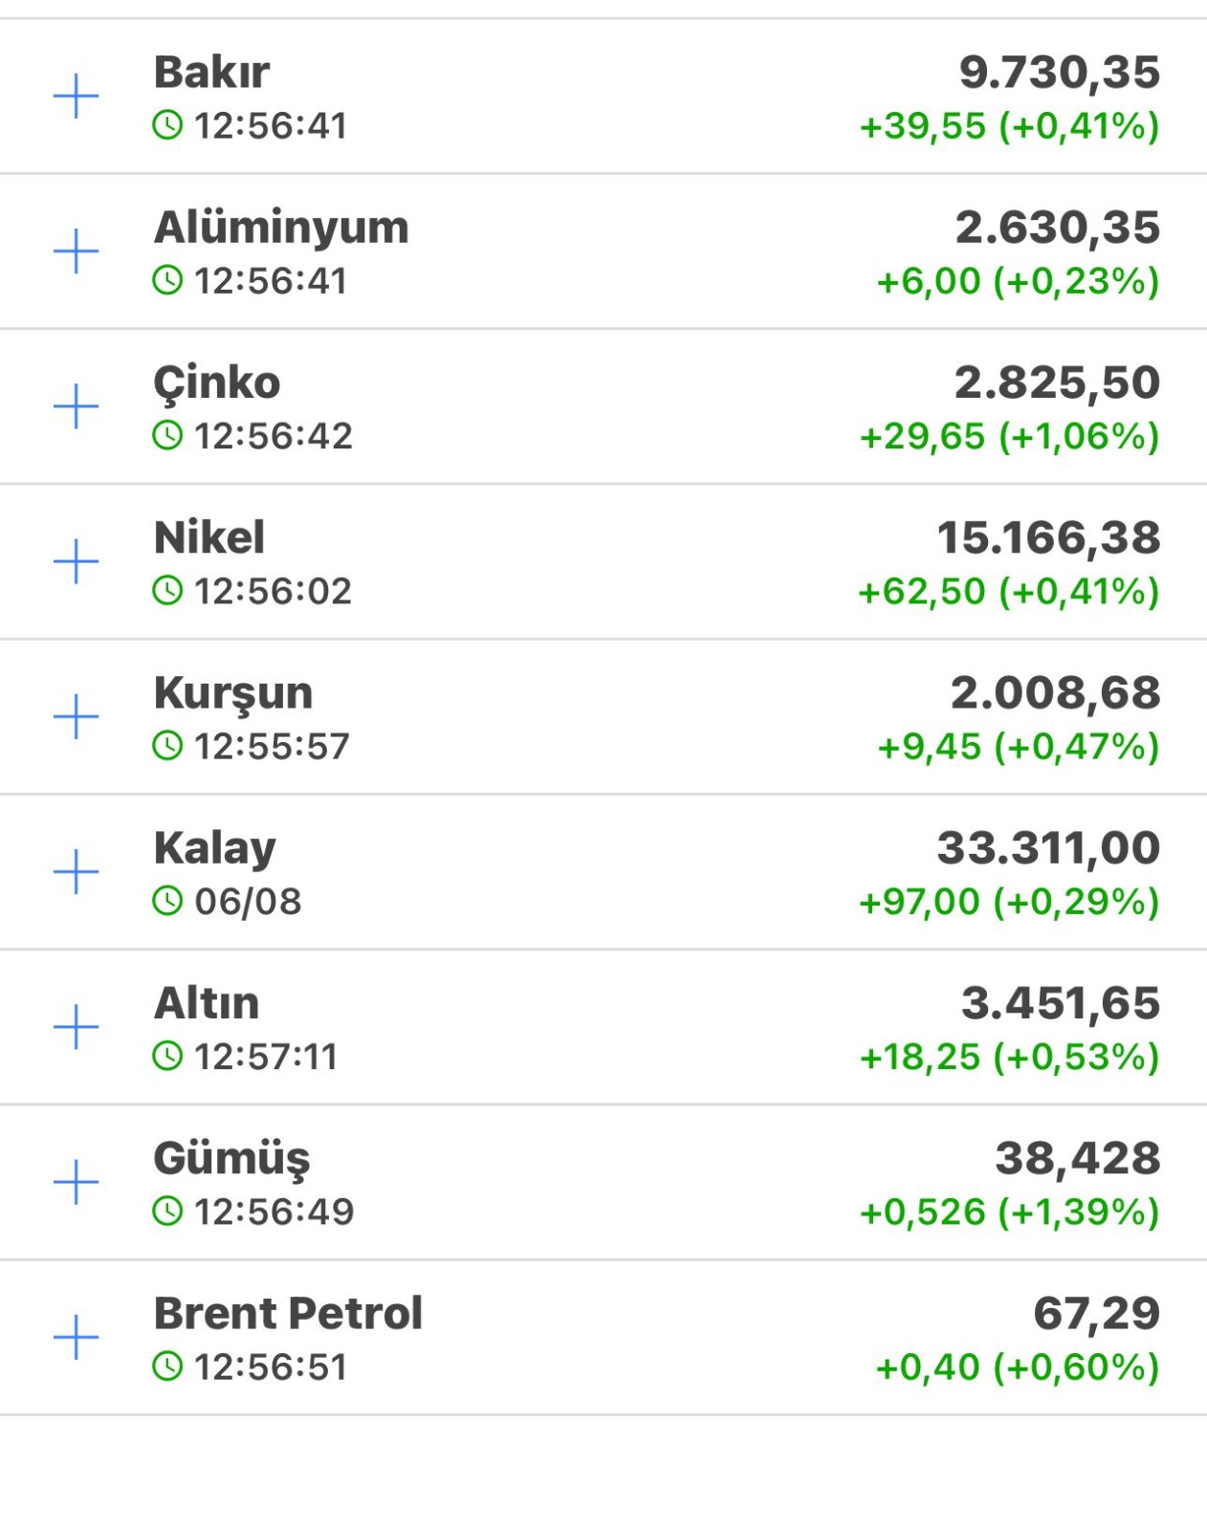Screen dimensions: 1207x1530
Task: Select the Brent Petrol row title
Action: tap(288, 1313)
